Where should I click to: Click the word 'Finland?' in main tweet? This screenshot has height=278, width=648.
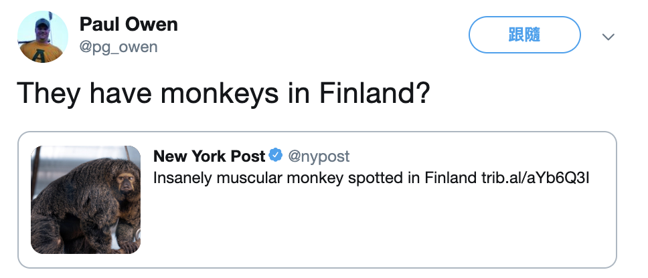[x=374, y=94]
